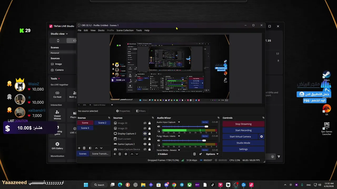Screen dimensions: 337x189
Task: Open virtual camera settings gear
Action: click(261, 136)
